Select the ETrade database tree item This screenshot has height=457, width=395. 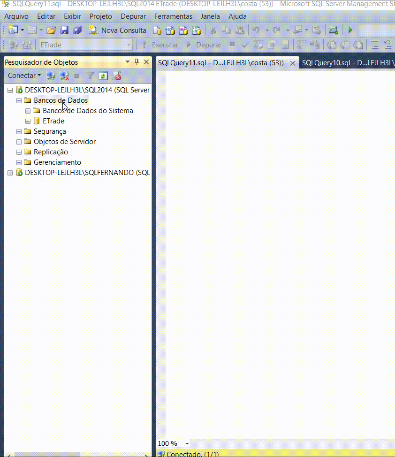click(x=53, y=121)
